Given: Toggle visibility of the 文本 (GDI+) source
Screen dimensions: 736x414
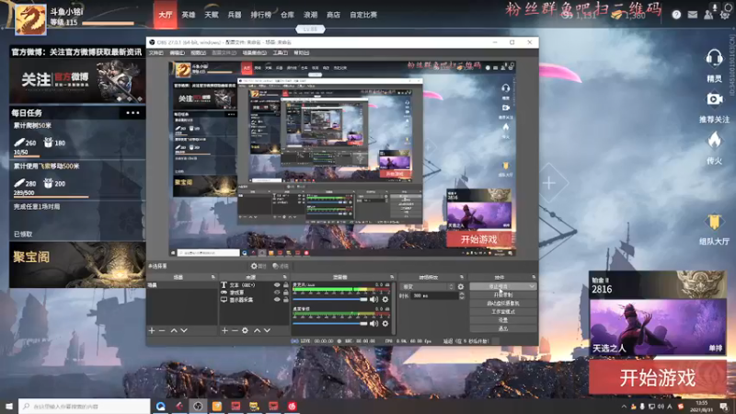Looking at the screenshot, I should (277, 285).
